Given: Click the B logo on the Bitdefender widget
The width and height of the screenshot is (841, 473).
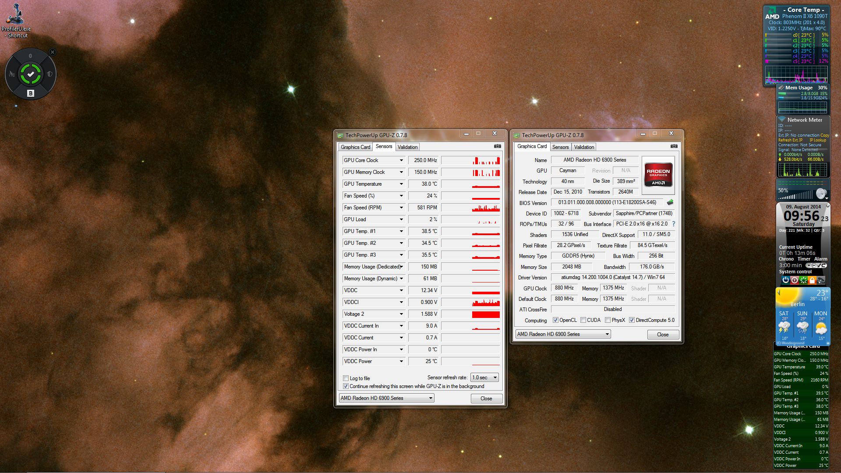Looking at the screenshot, I should click(31, 93).
